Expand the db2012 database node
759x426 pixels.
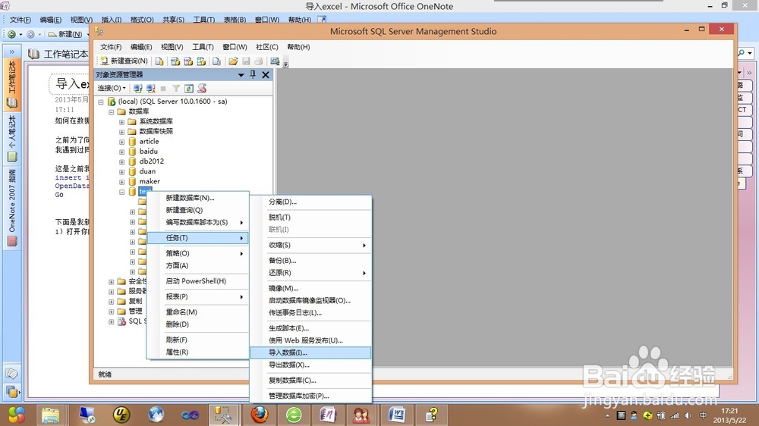[x=122, y=162]
